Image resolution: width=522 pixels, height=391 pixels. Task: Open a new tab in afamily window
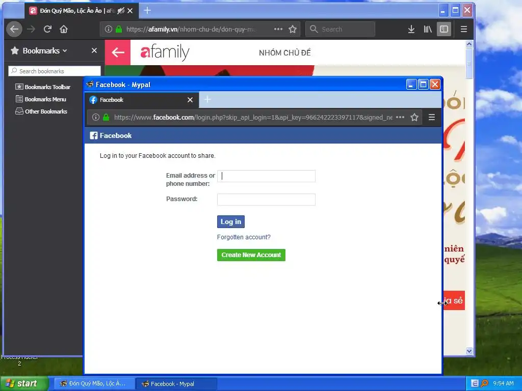tap(147, 11)
